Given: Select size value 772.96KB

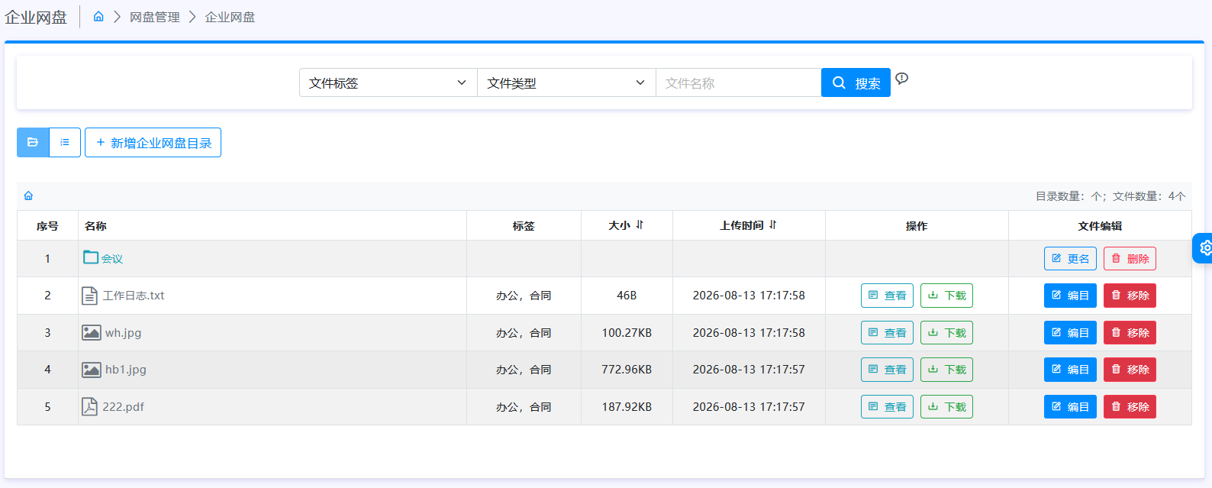Looking at the screenshot, I should [627, 370].
